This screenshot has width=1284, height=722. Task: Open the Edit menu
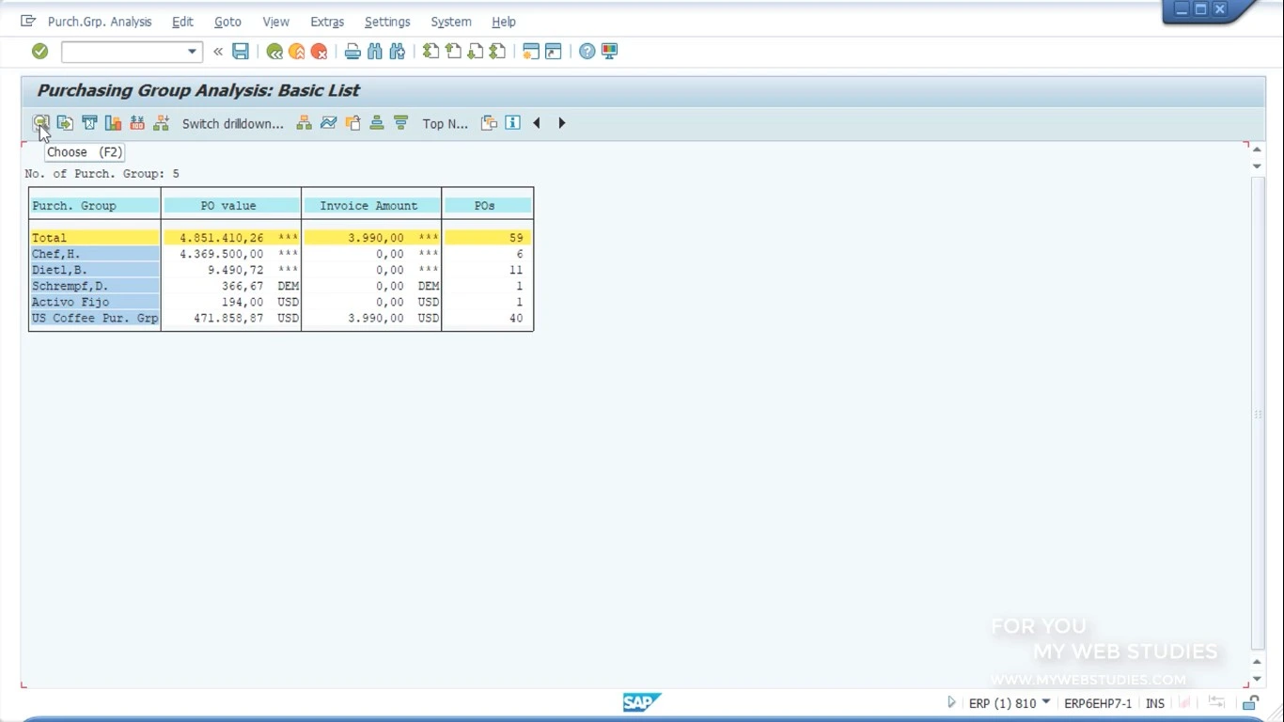point(182,22)
